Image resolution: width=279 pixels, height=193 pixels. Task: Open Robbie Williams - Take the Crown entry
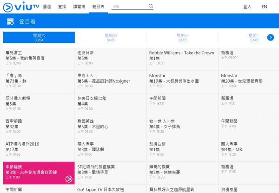[x=183, y=59]
